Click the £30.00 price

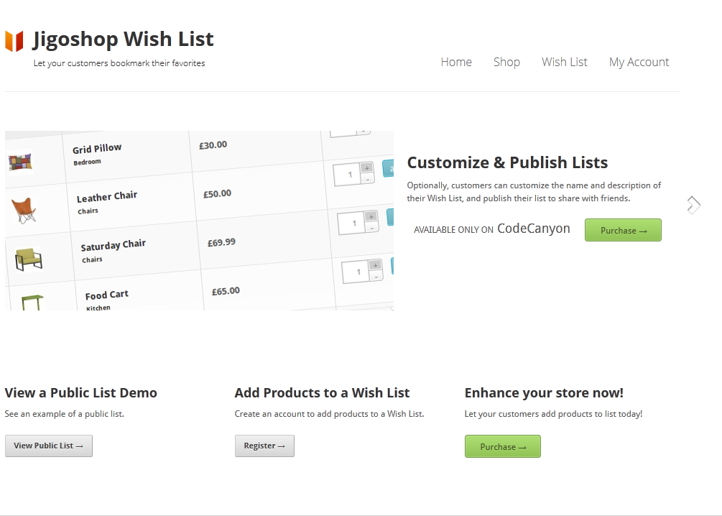[213, 145]
